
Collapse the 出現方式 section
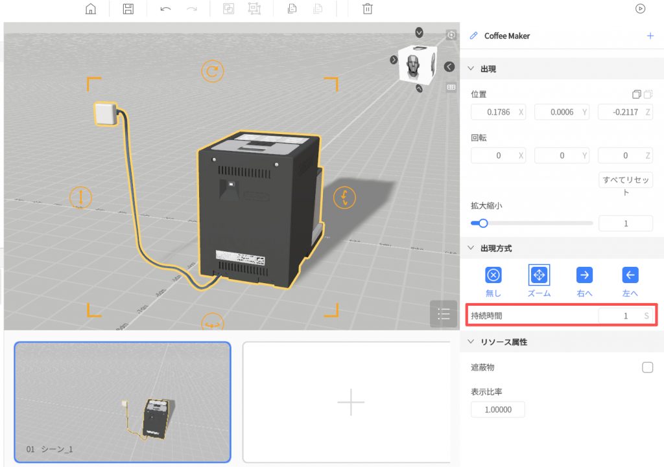click(471, 248)
